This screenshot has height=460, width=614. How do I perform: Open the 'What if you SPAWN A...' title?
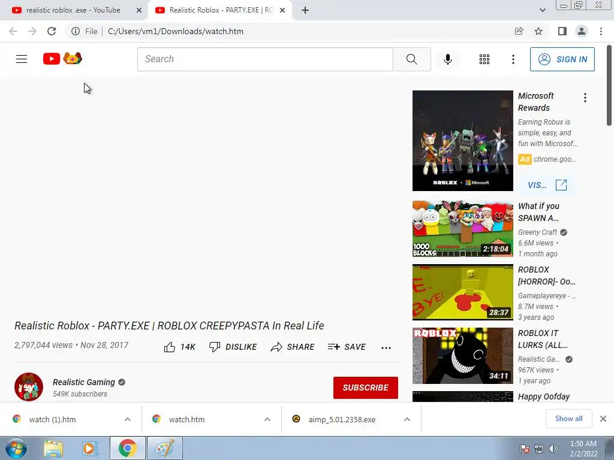[x=539, y=212]
